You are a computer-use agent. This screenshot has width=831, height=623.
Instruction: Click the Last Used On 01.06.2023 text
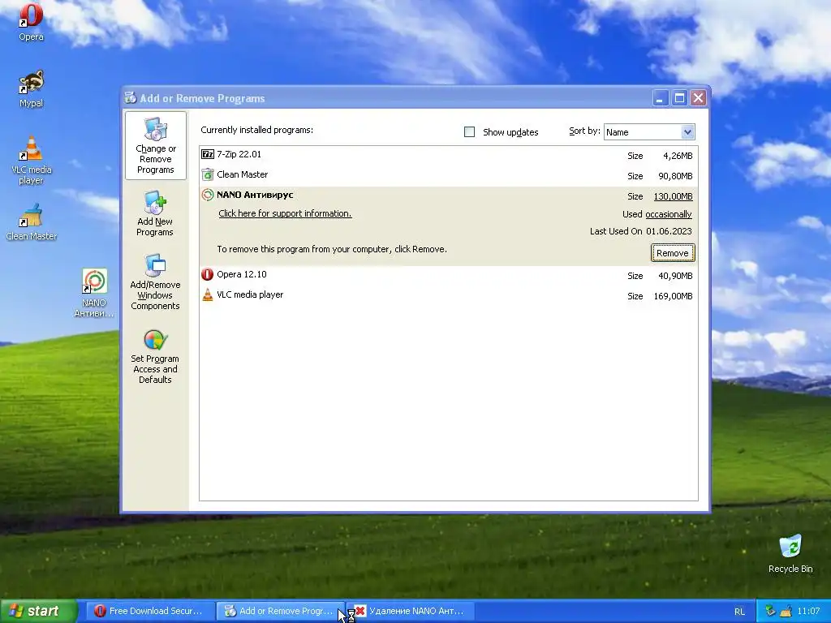(641, 231)
